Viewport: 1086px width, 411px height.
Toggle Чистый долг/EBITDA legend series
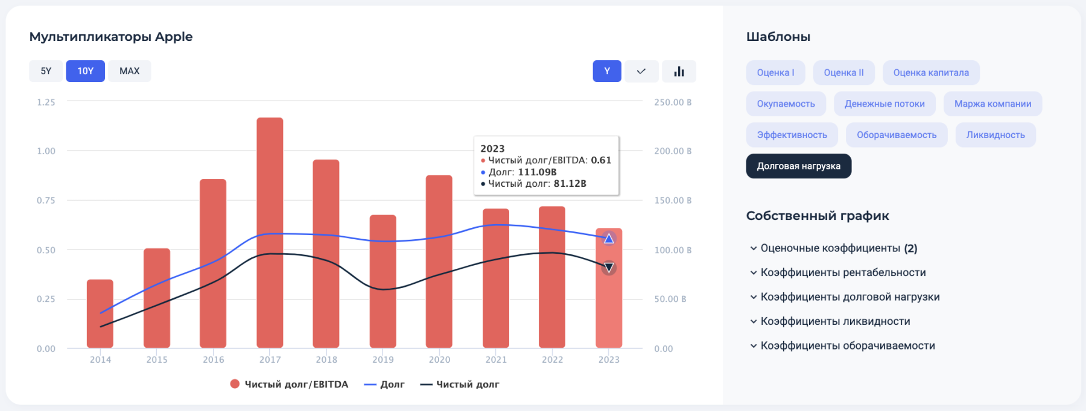tap(290, 384)
